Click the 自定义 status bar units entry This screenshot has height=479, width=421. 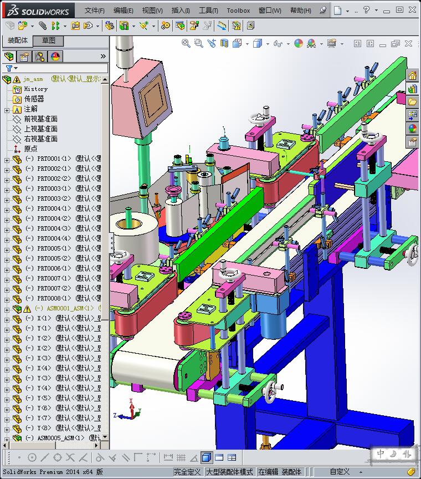340,472
